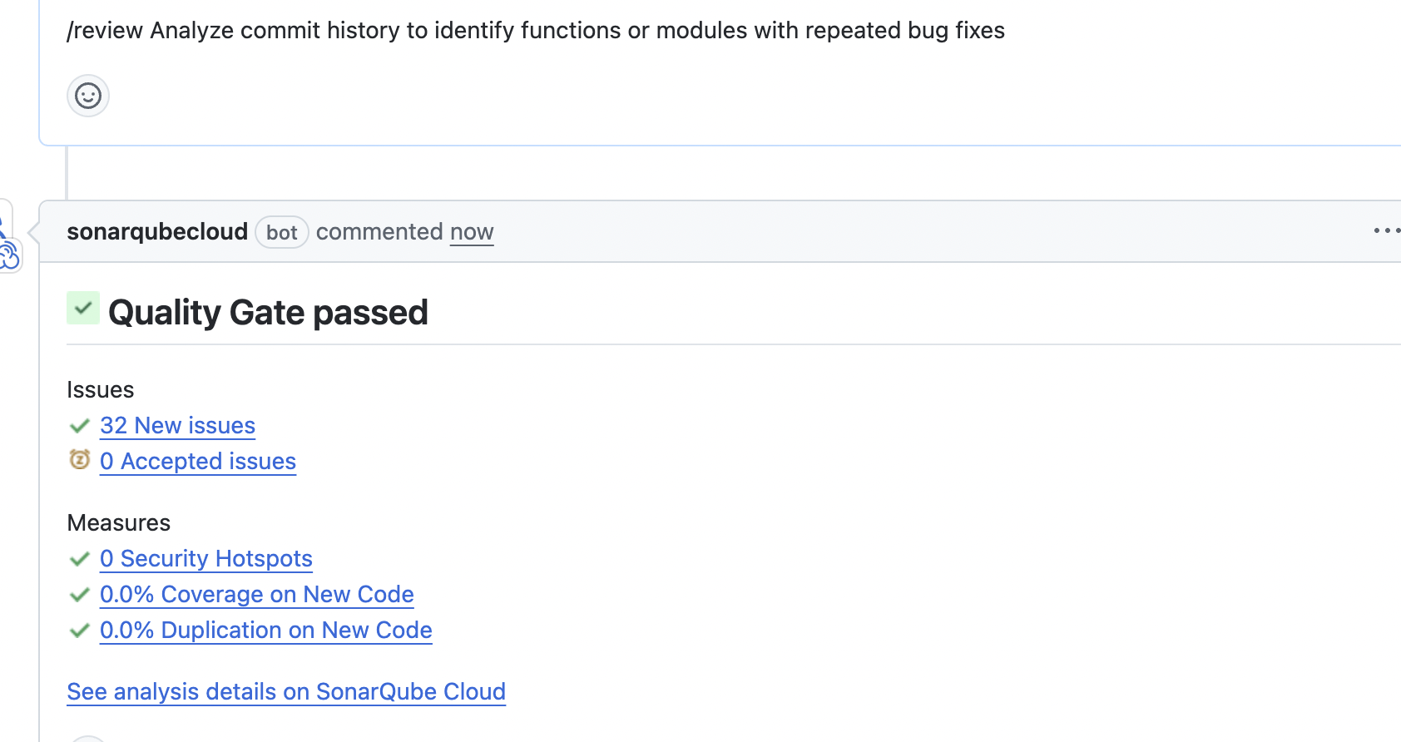Click the green check beside 32 New issues

tap(79, 426)
